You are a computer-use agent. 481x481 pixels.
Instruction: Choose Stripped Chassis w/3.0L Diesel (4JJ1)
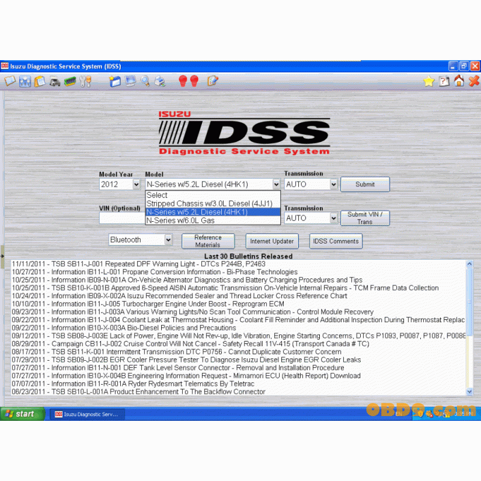pos(213,203)
